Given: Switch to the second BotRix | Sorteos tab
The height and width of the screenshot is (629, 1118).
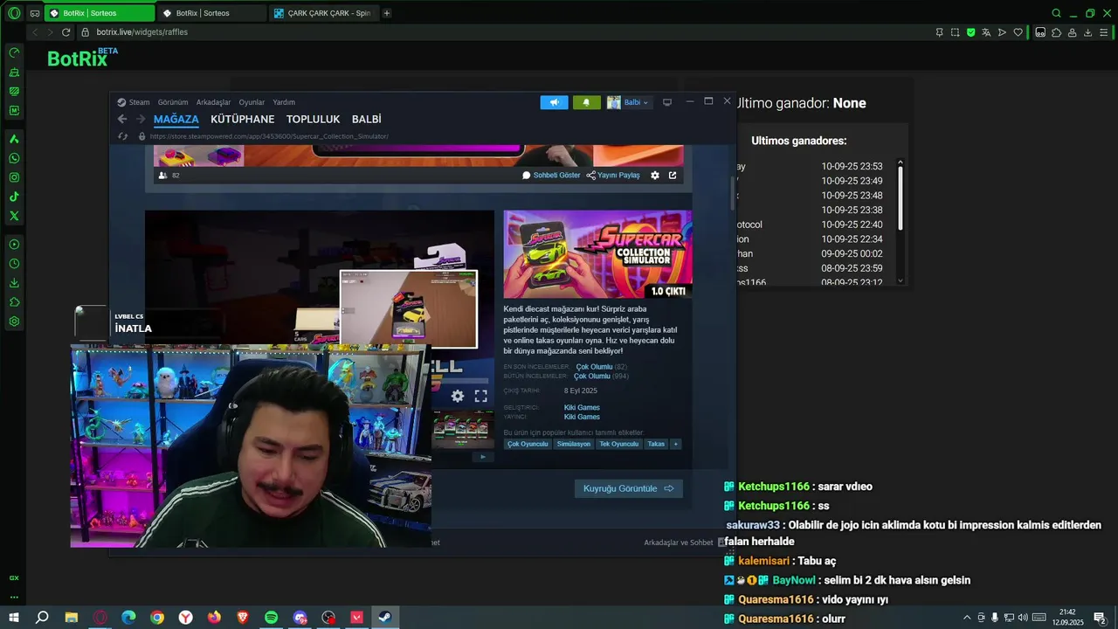Looking at the screenshot, I should pos(211,13).
